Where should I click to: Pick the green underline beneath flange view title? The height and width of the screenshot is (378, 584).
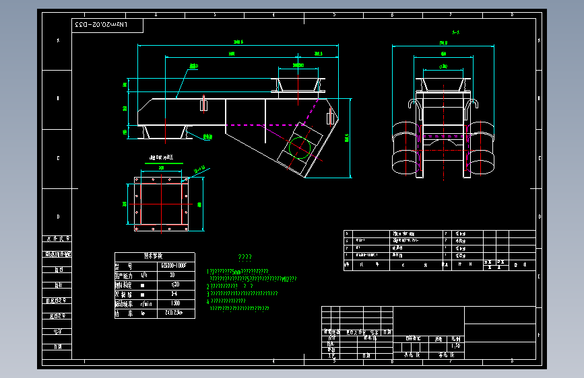pyautogui.click(x=164, y=163)
